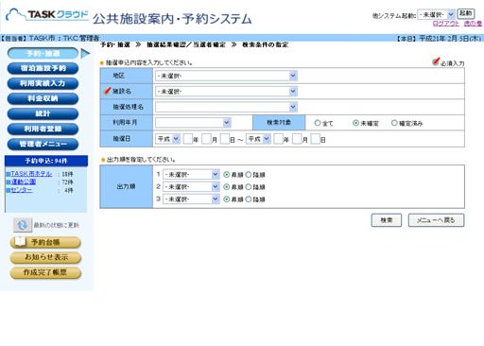This screenshot has width=484, height=346.
Task: Click the start day field of 抽選日
Action: coord(225,139)
